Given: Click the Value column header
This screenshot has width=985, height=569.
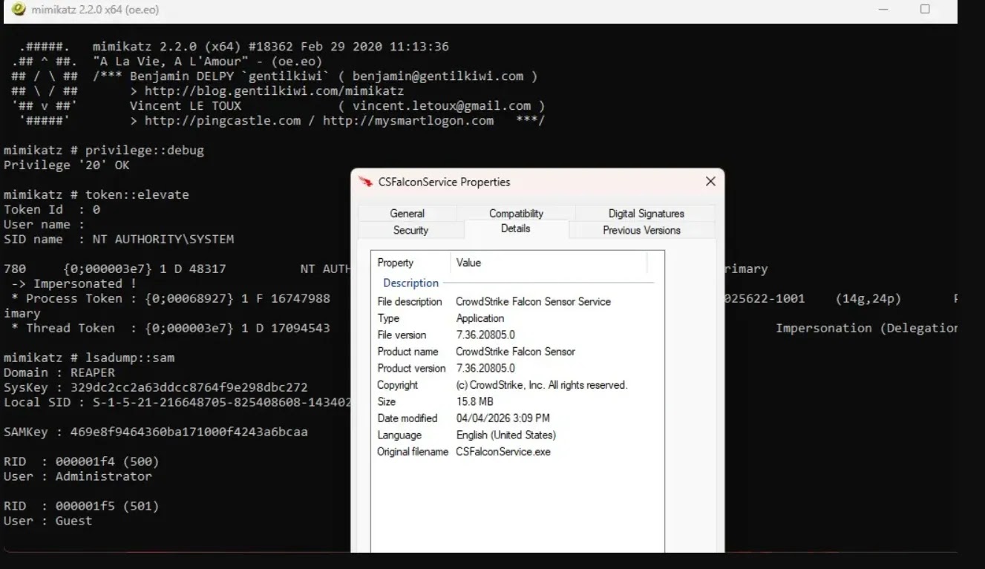Looking at the screenshot, I should 468,263.
